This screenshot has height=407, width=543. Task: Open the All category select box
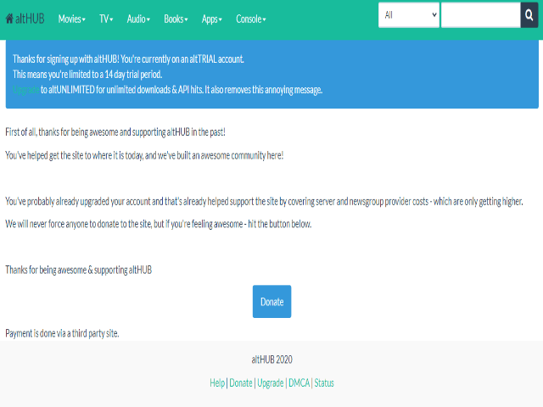(x=408, y=15)
